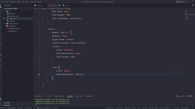Click Prettier status item

(176, 108)
